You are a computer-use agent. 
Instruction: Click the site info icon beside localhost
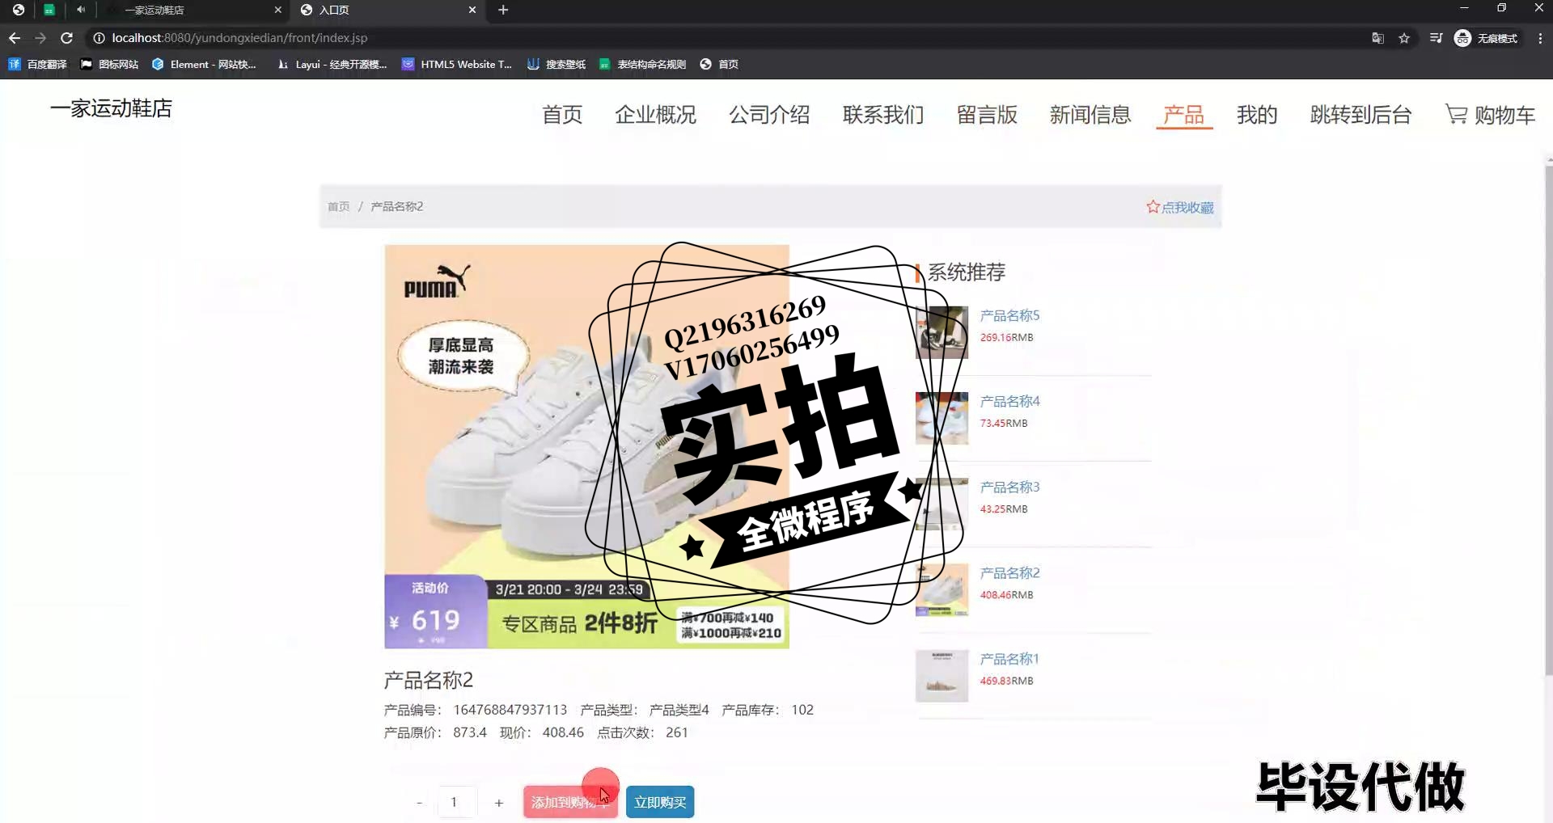tap(99, 38)
